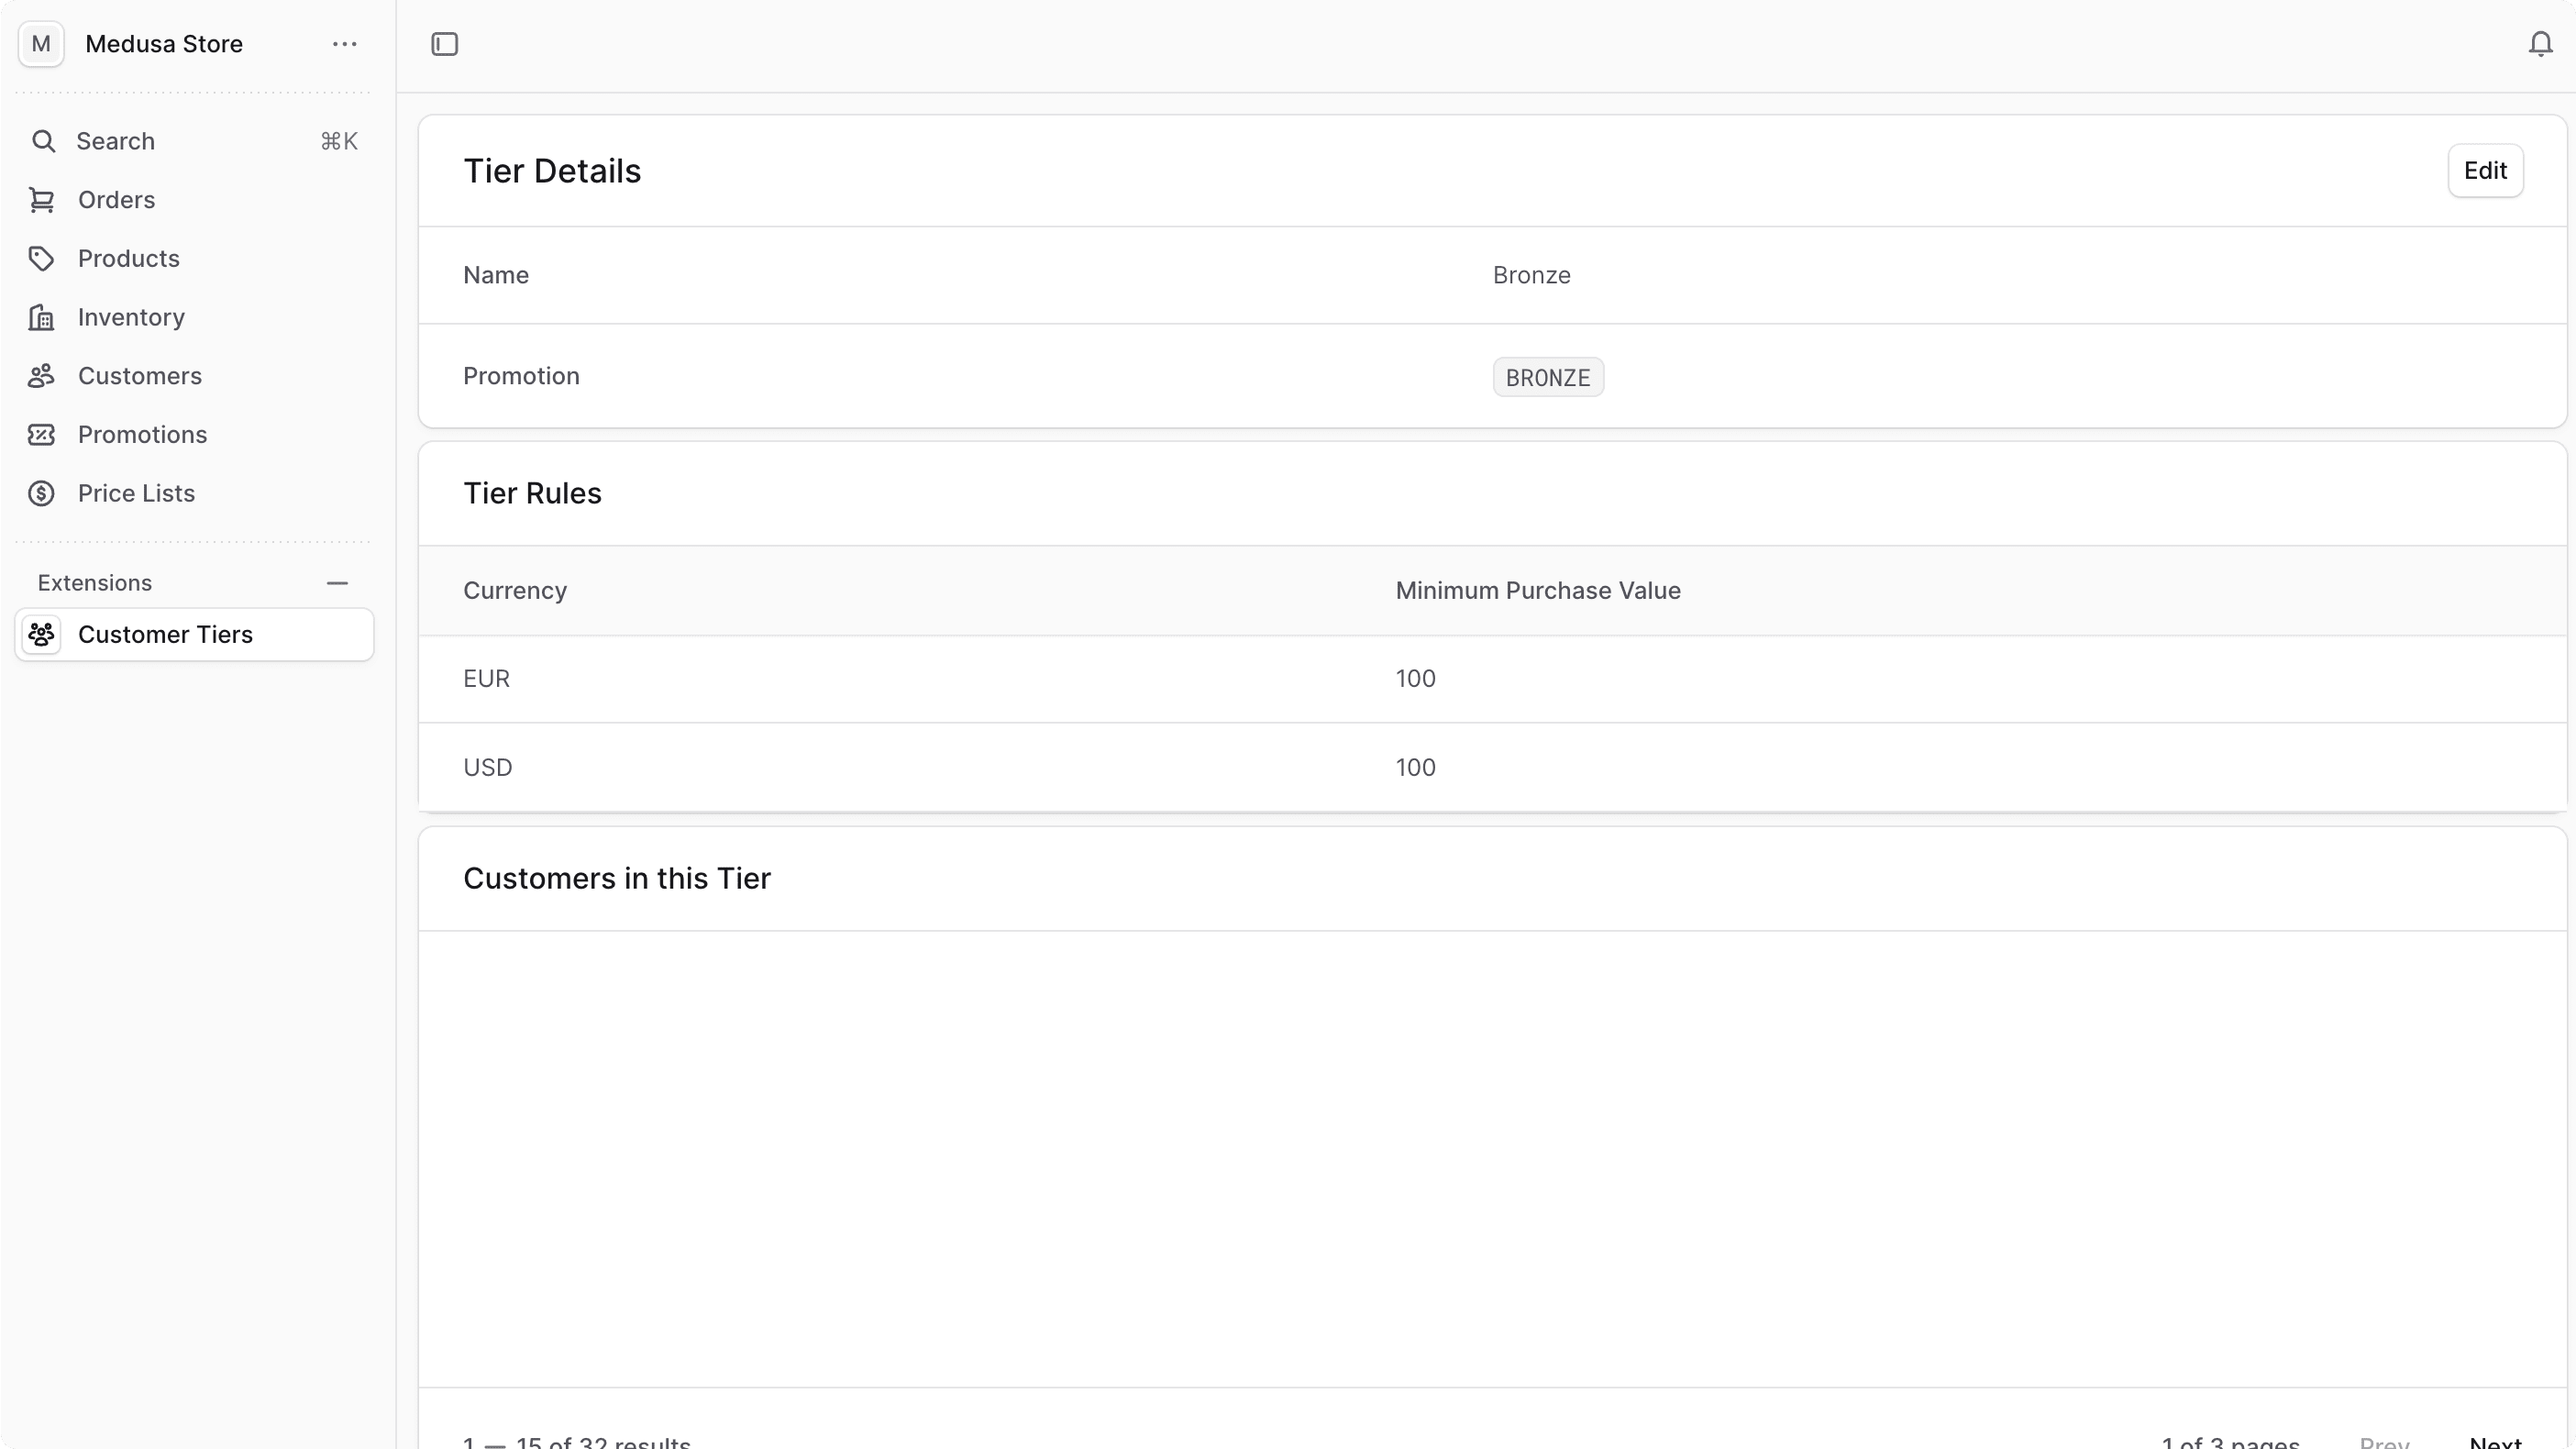Screen dimensions: 2576x1449
Task: Click the USD currency row
Action: point(487,767)
